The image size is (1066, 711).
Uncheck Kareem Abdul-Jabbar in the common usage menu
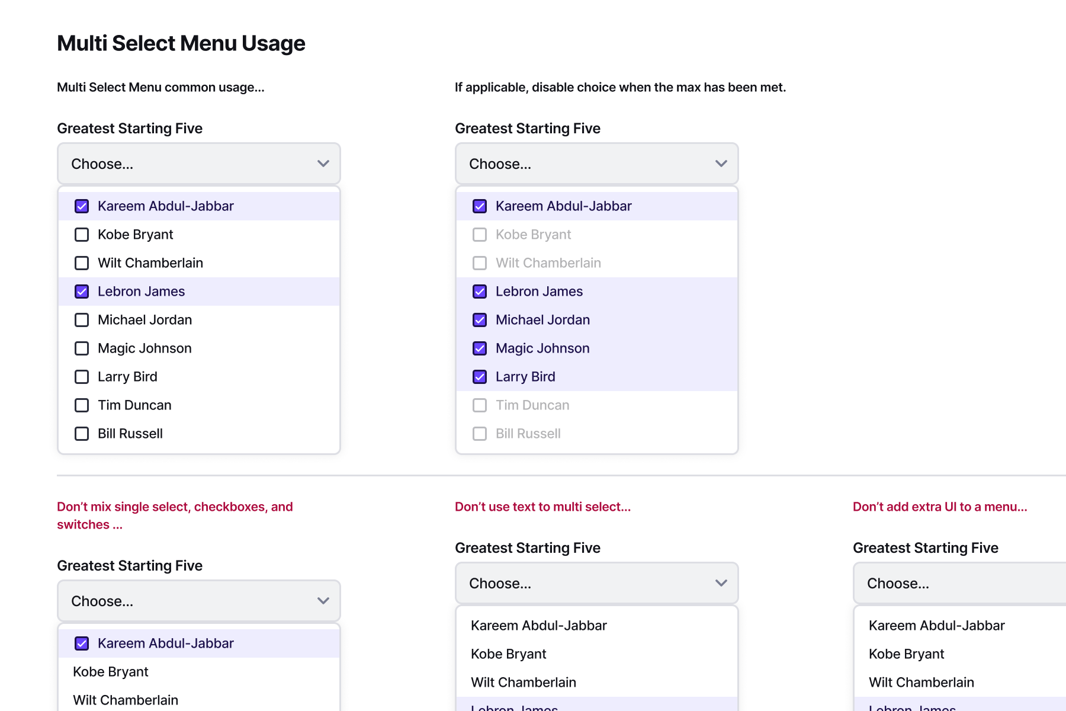tap(199, 206)
